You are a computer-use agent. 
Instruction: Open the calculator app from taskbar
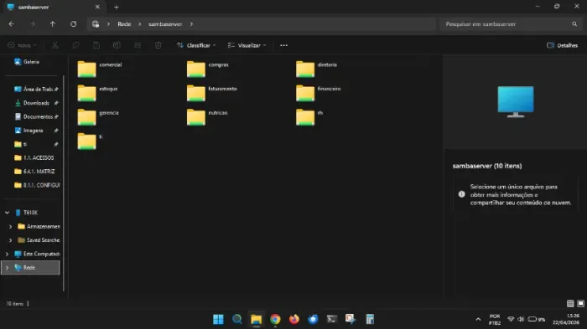point(370,319)
